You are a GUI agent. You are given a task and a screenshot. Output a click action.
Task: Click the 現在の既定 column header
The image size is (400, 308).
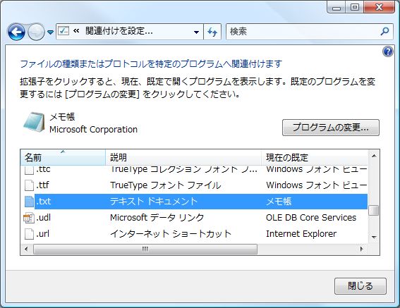(315, 157)
